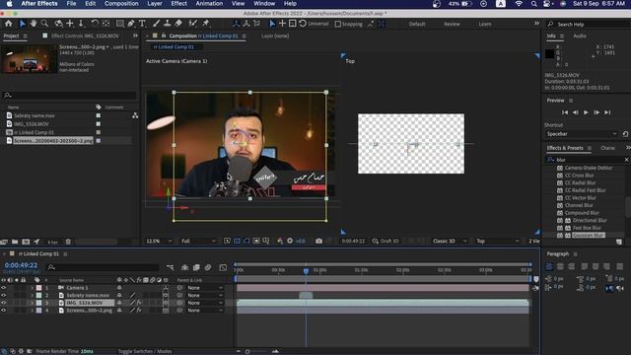Select the Eraser tool
The height and width of the screenshot is (355, 631).
(x=178, y=24)
